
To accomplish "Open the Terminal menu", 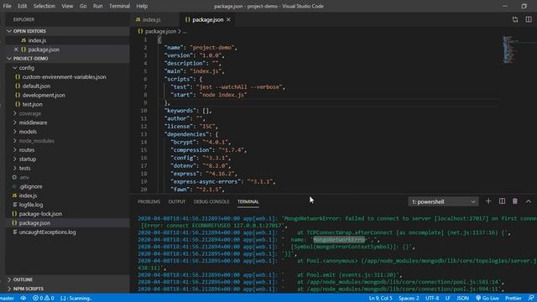I will coord(119,6).
